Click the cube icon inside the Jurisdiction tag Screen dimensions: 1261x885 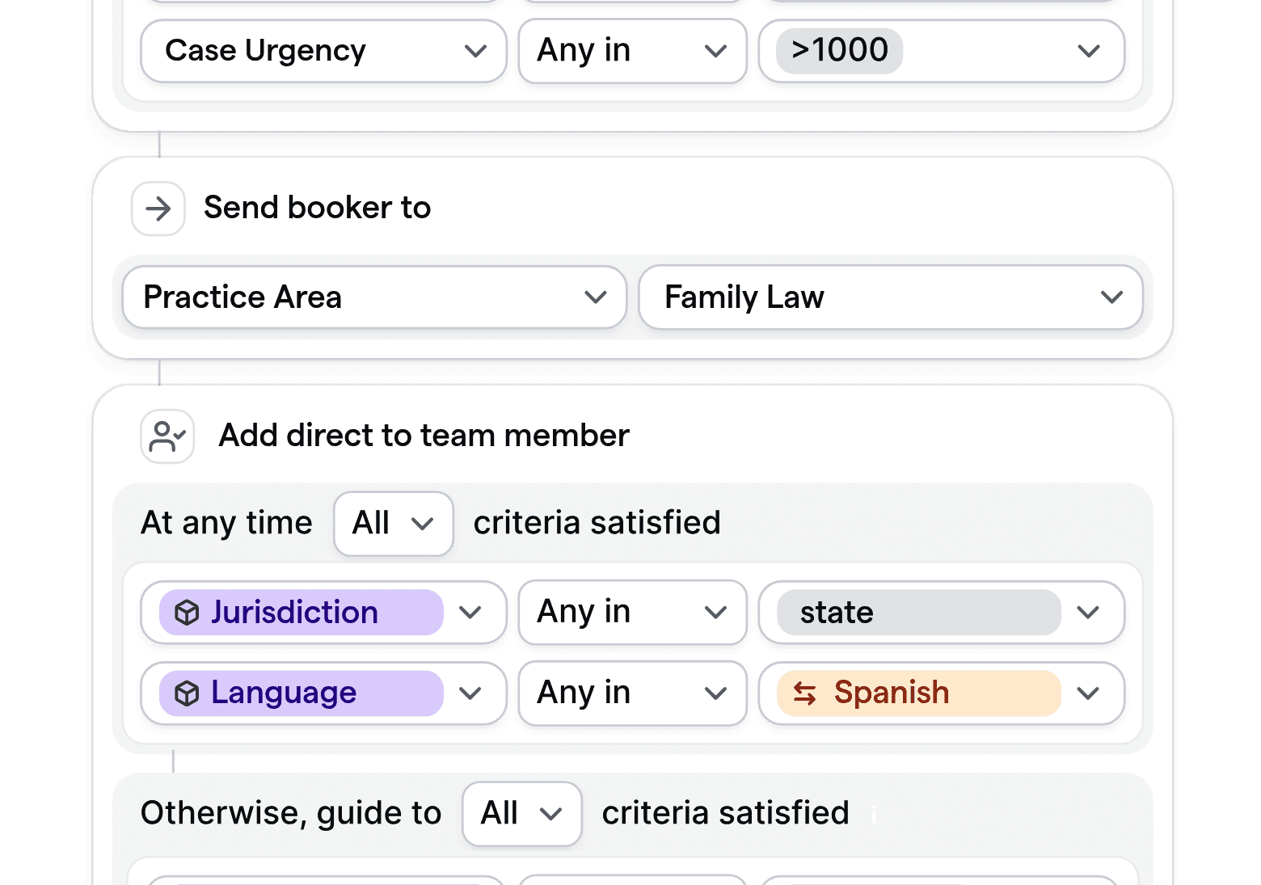(x=188, y=613)
